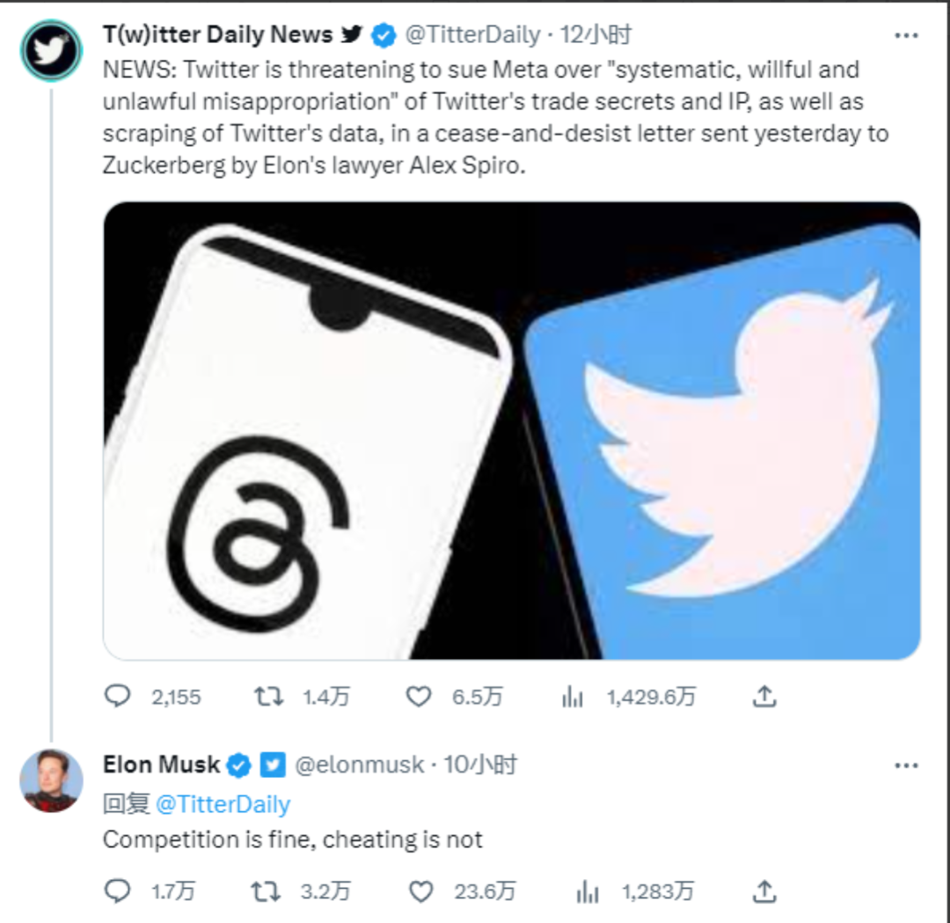Click T(w)itter Daily News display name
Viewport: 950px width, 923px height.
pyautogui.click(x=218, y=34)
